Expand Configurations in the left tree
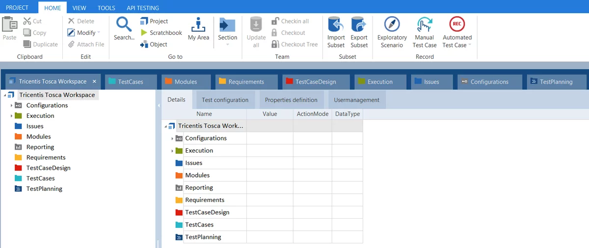589x248 pixels. tap(11, 105)
